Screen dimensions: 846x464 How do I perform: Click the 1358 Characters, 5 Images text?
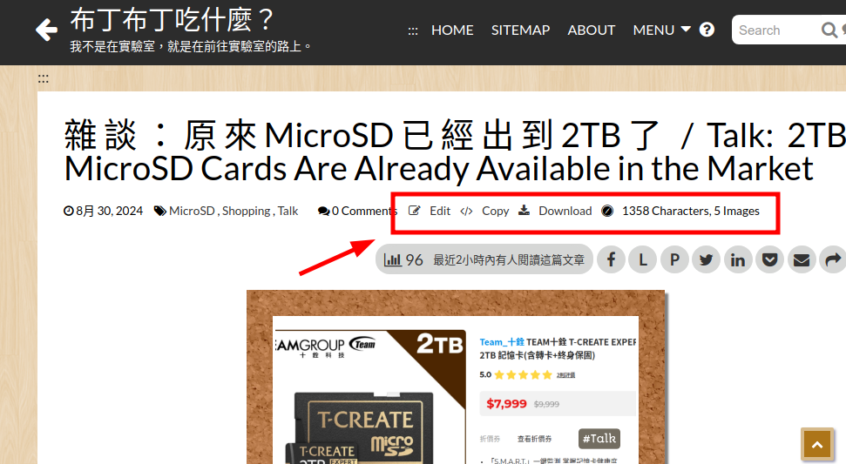point(691,211)
